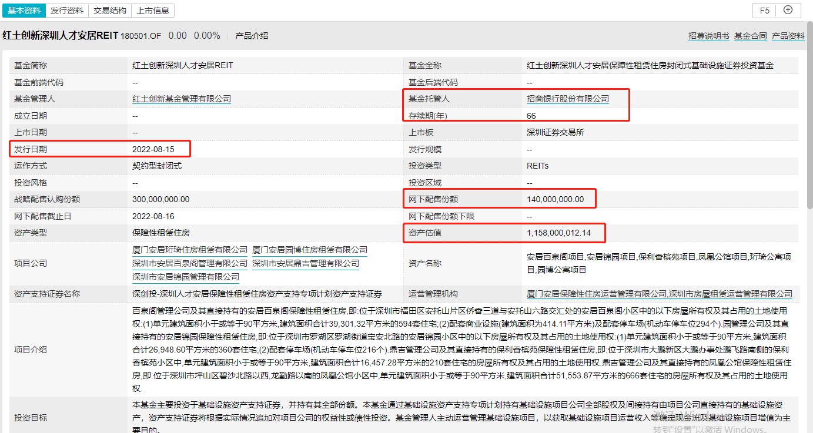Open project company 深圳市安居鼎吉管理有限公司
Screen dimensions: 813x433
[306, 263]
